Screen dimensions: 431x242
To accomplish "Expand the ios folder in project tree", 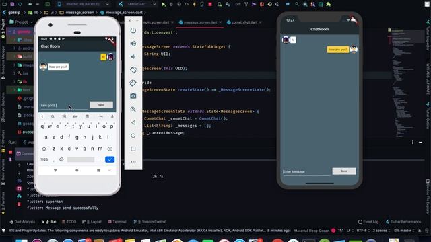I will click(15, 73).
